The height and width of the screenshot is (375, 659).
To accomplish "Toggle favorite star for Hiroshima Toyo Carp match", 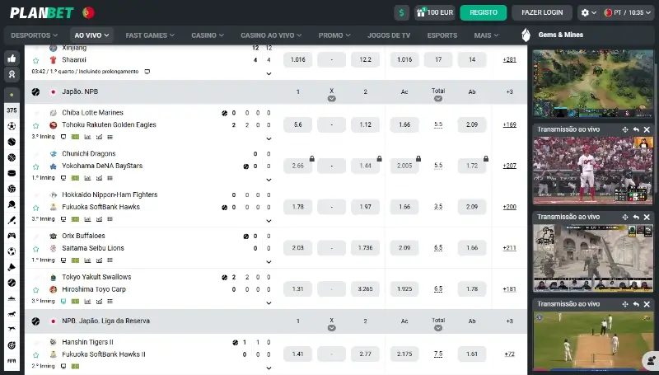I will click(35, 290).
